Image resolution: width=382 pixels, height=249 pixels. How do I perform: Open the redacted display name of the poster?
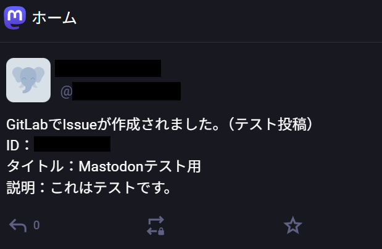click(x=108, y=68)
